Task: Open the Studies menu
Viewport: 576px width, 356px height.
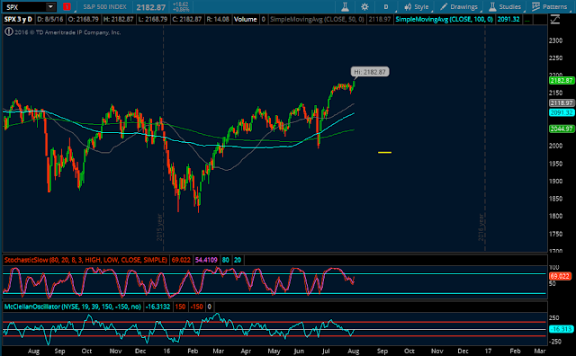Action: coord(505,6)
